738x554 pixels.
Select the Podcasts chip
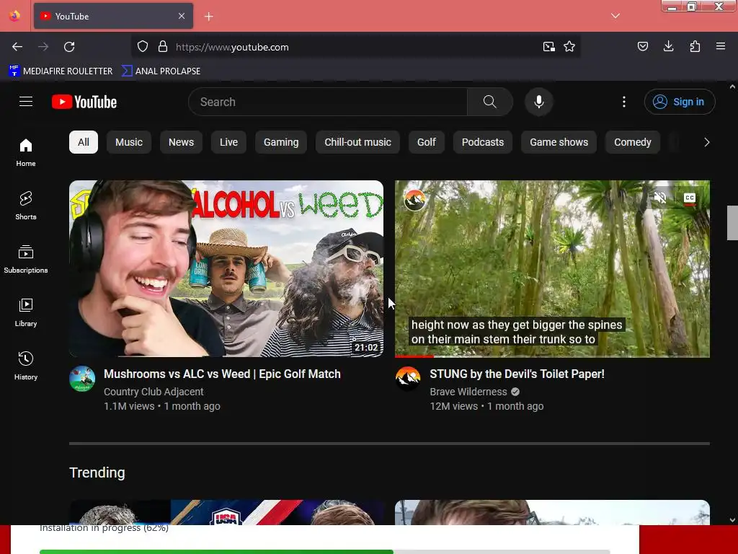click(483, 142)
